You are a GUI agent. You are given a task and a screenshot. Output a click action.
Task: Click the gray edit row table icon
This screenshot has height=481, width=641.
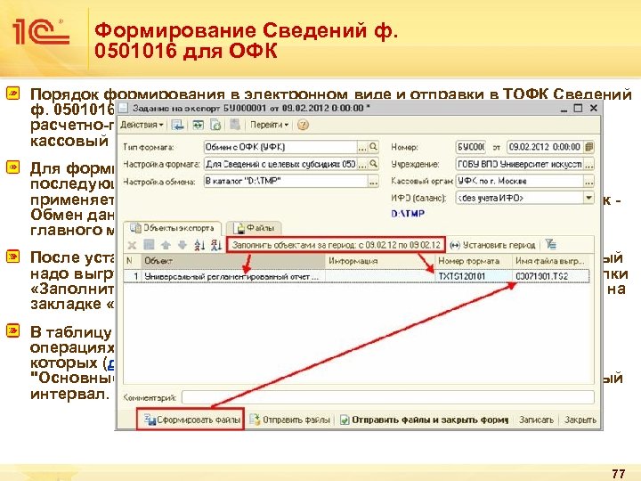point(149,246)
